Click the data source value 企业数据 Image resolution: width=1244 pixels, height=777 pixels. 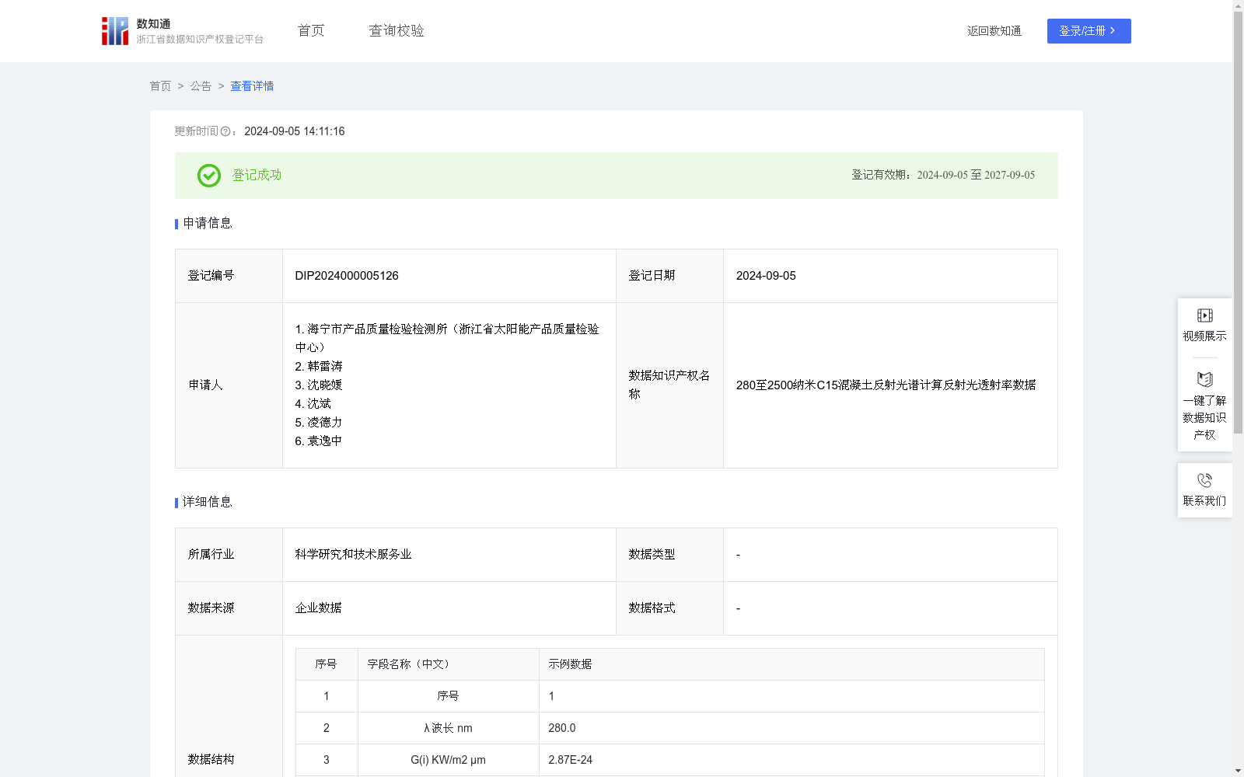tap(319, 608)
